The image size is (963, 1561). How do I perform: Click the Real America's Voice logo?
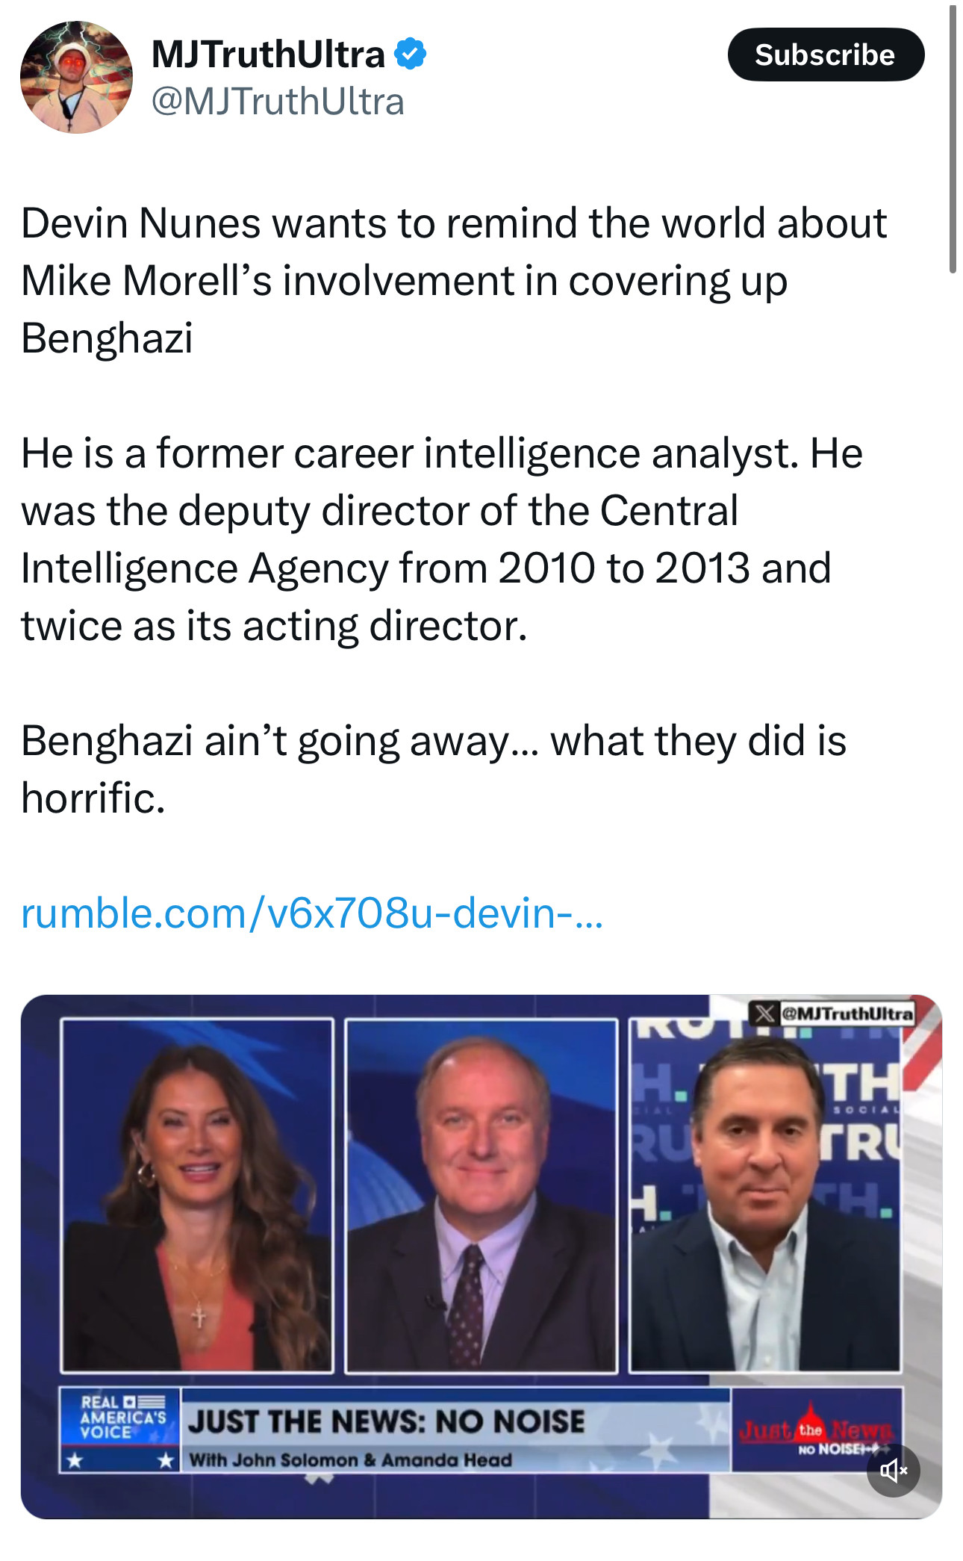pyautogui.click(x=121, y=1430)
